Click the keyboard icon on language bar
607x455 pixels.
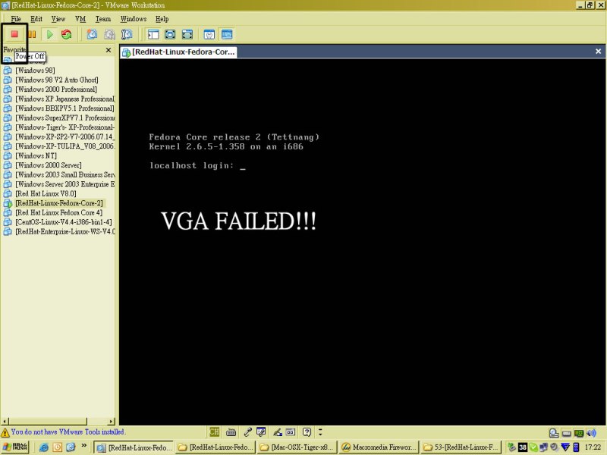231,431
